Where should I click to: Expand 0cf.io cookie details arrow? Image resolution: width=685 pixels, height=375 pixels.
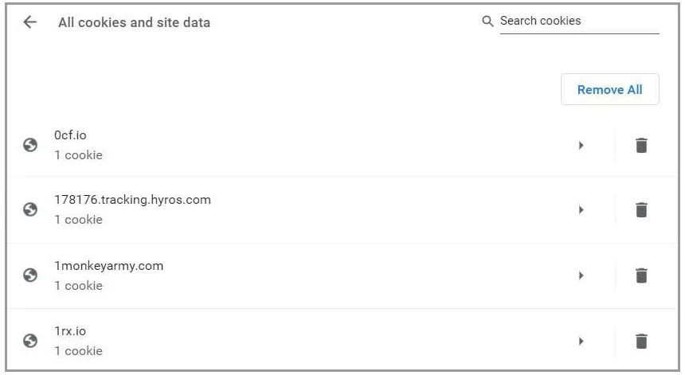[581, 146]
